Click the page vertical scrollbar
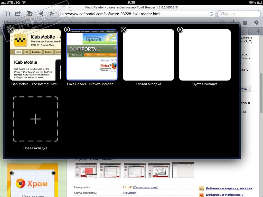The image size is (263, 197). click(261, 93)
